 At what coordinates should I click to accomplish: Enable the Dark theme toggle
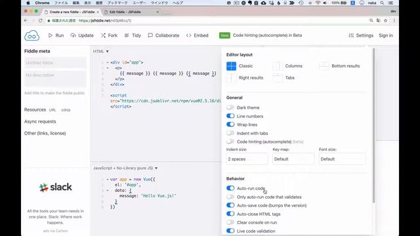(230, 108)
